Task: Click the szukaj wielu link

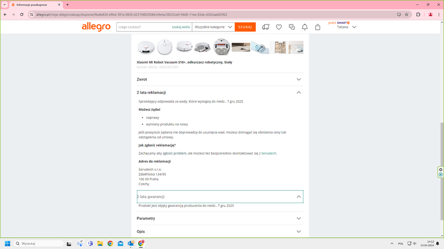Action: (x=180, y=27)
